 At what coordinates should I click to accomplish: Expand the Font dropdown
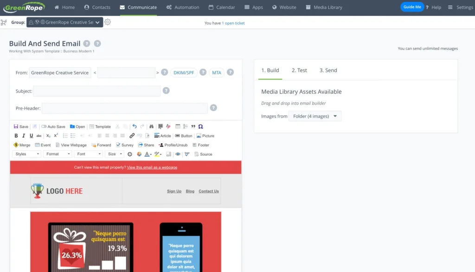click(x=89, y=154)
